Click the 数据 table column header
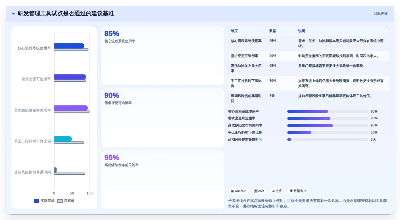Screen dimensions: 400x220 (x=273, y=31)
